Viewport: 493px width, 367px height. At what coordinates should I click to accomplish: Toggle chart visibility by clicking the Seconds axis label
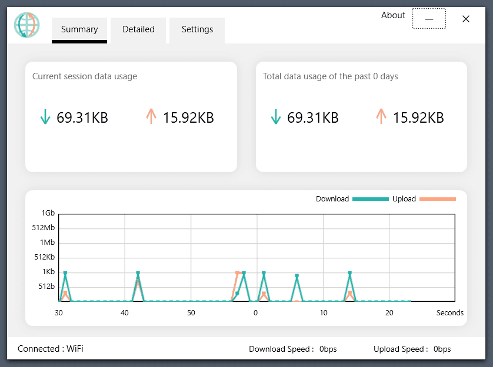point(450,312)
